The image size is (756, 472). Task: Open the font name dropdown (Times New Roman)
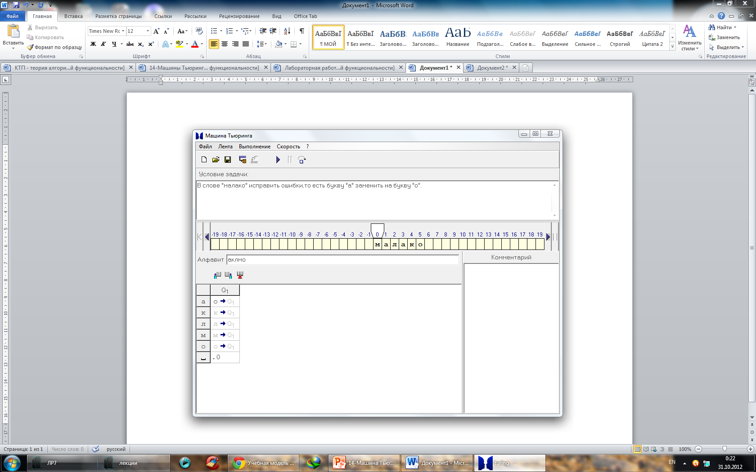pos(123,31)
